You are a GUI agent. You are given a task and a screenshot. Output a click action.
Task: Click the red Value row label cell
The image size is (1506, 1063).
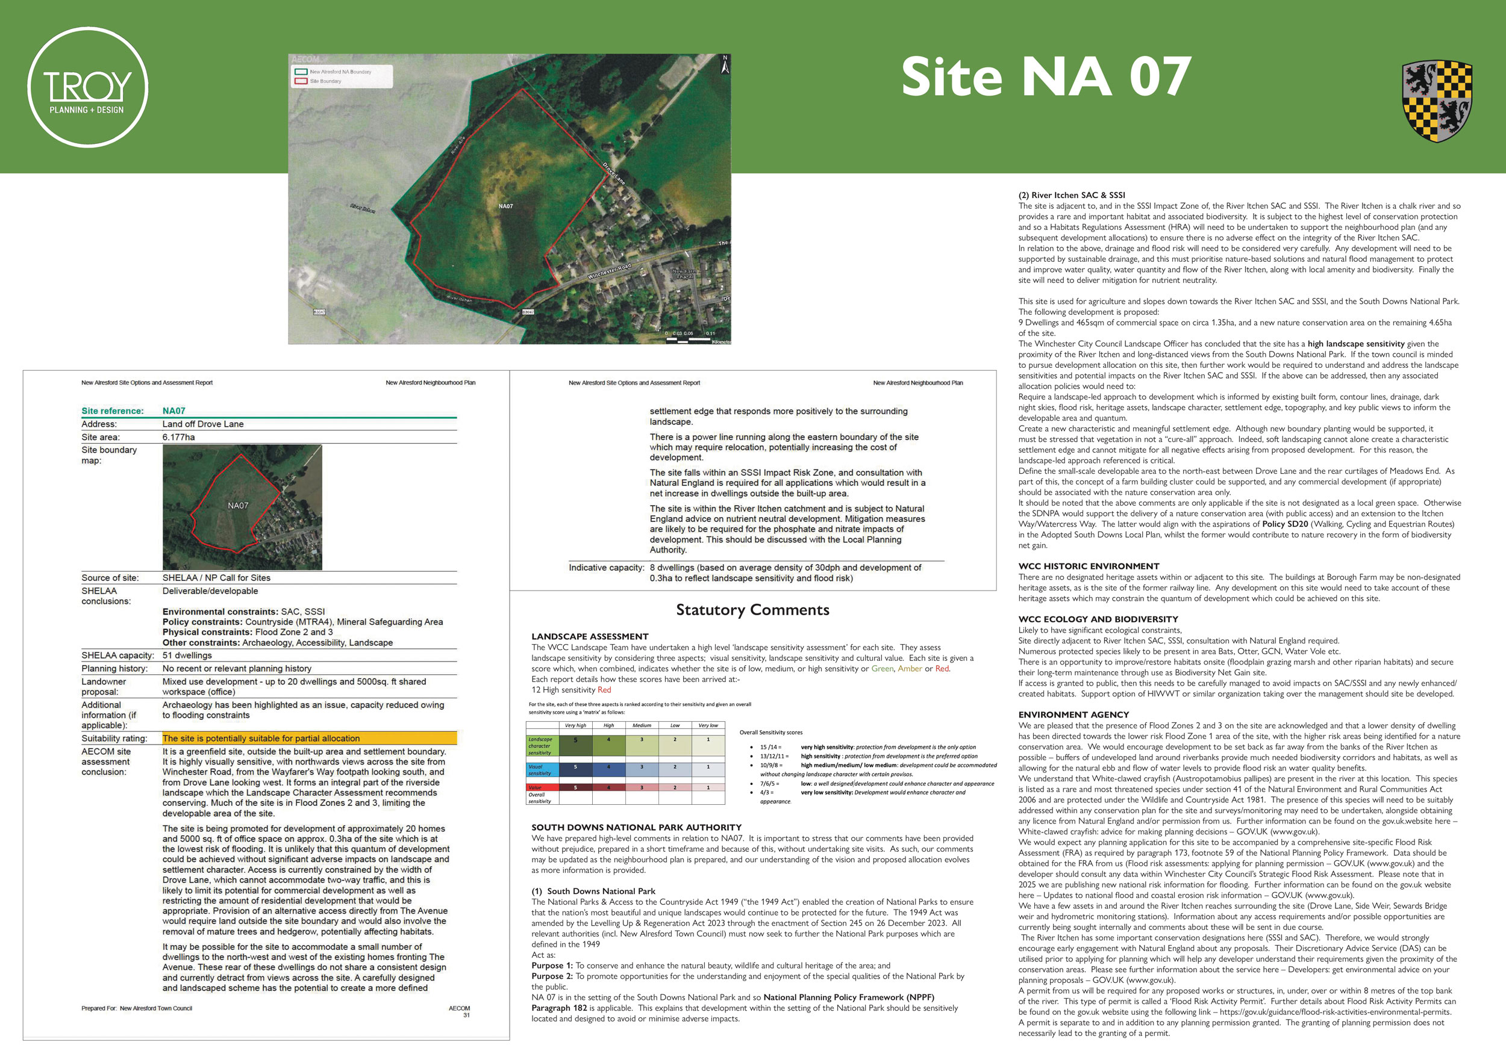pyautogui.click(x=542, y=788)
